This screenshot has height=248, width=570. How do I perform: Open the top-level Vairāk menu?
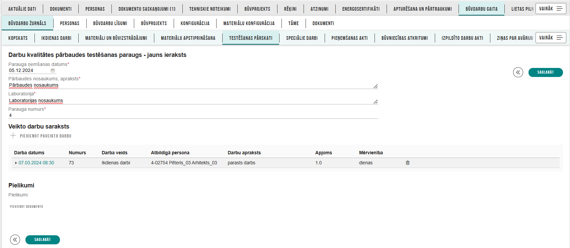(551, 9)
